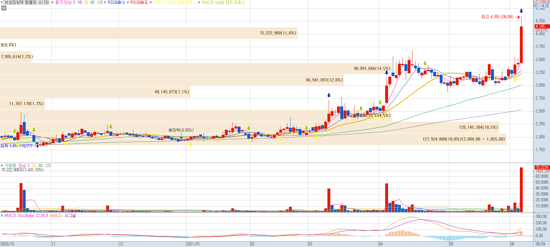Click the MACD-sig와 데드크로스 legend label
550x247 pixels.
223,2
